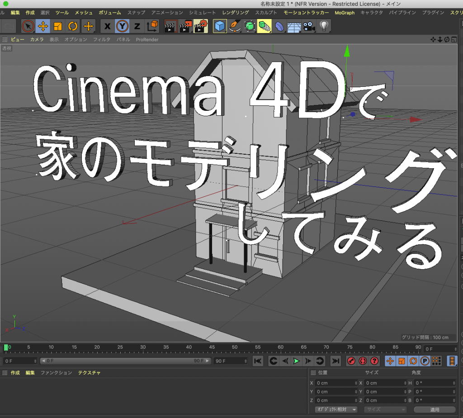The width and height of the screenshot is (463, 418).
Task: Toggle the coordinate system cube icon
Action: click(152, 26)
